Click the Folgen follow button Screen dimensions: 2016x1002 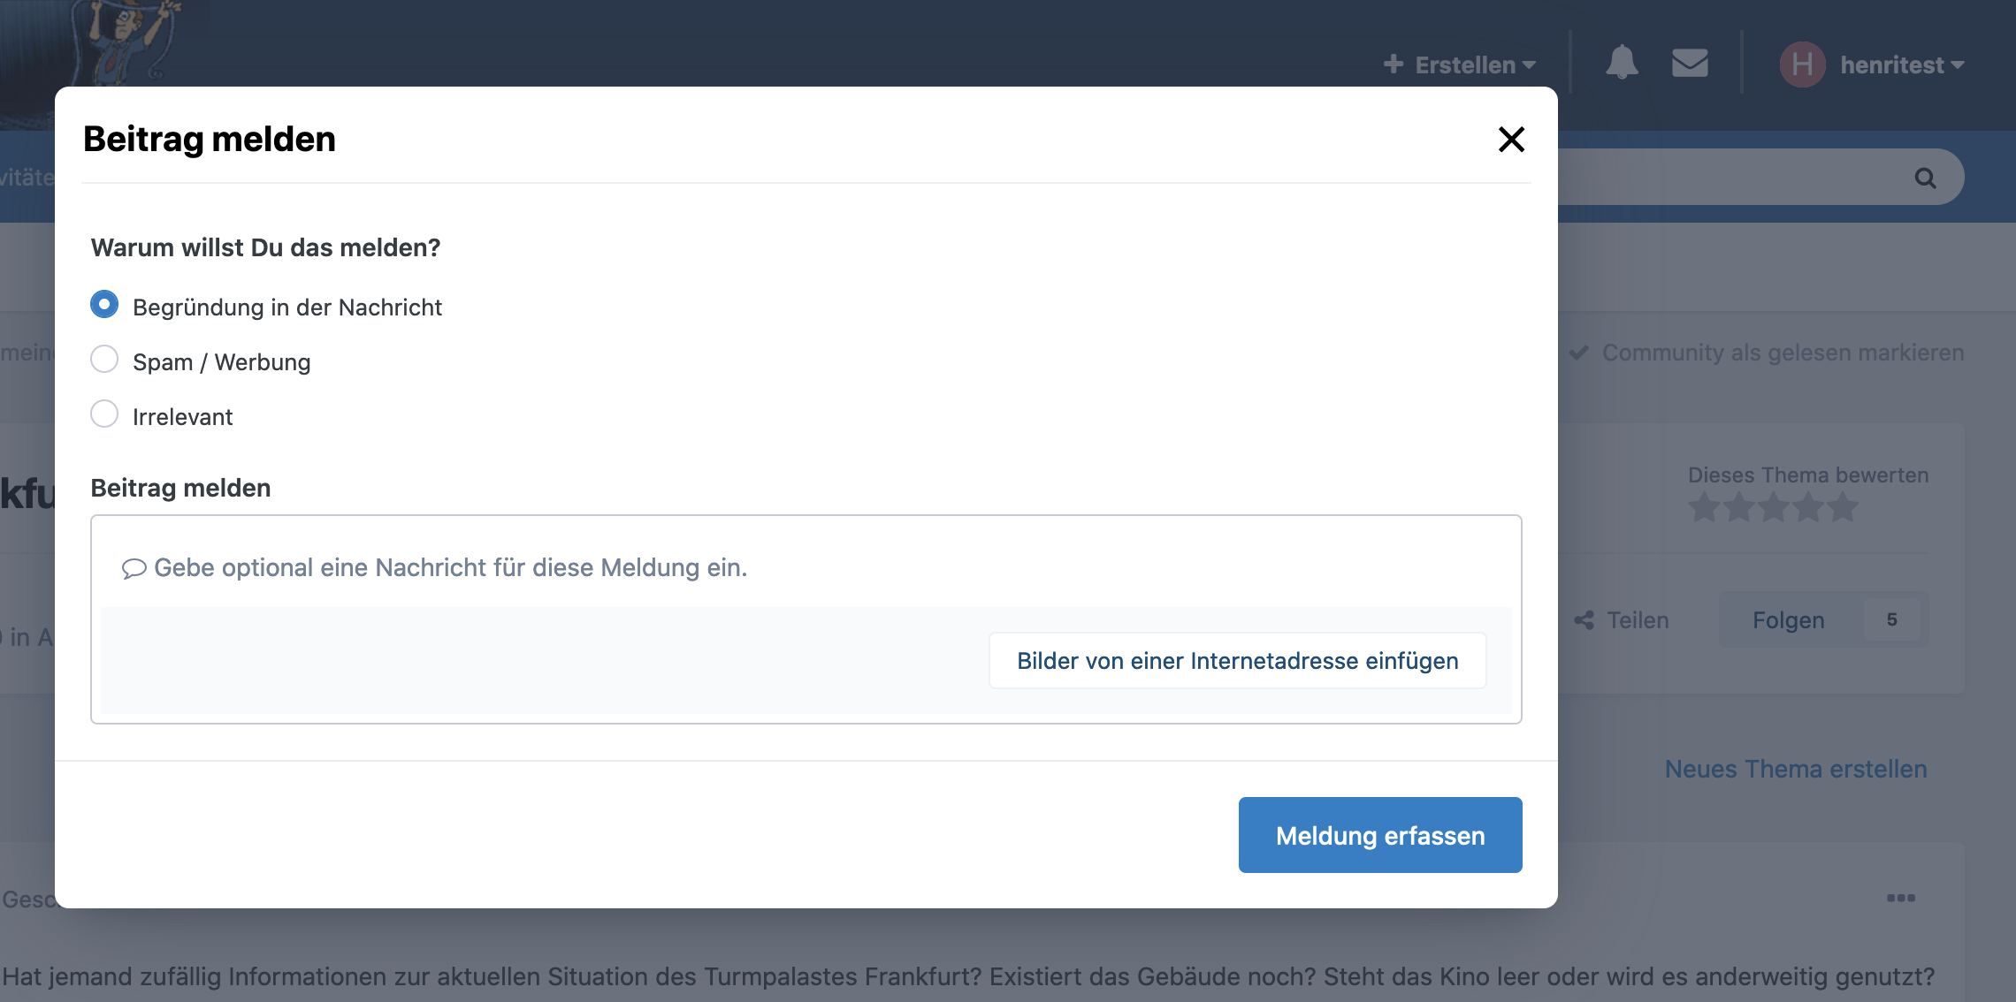pyautogui.click(x=1788, y=620)
